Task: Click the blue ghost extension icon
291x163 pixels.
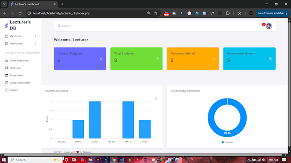Action: tap(197, 13)
